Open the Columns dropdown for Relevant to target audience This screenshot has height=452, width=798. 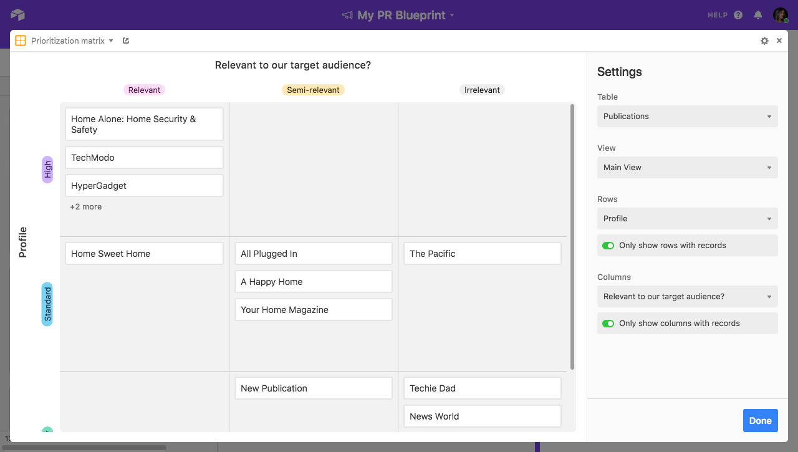point(688,296)
